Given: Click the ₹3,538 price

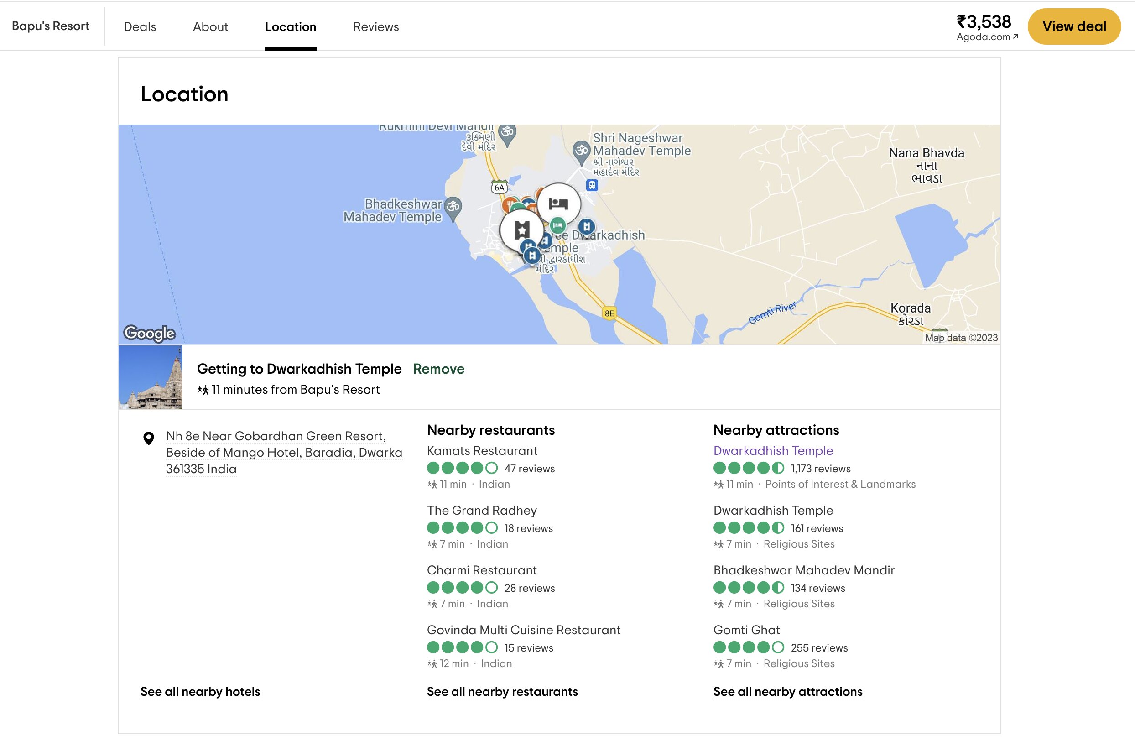Looking at the screenshot, I should [984, 21].
